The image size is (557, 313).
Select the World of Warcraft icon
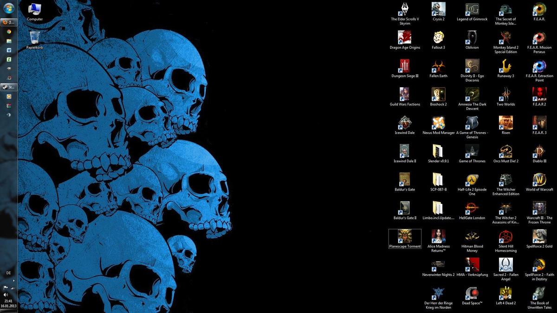pos(539,182)
